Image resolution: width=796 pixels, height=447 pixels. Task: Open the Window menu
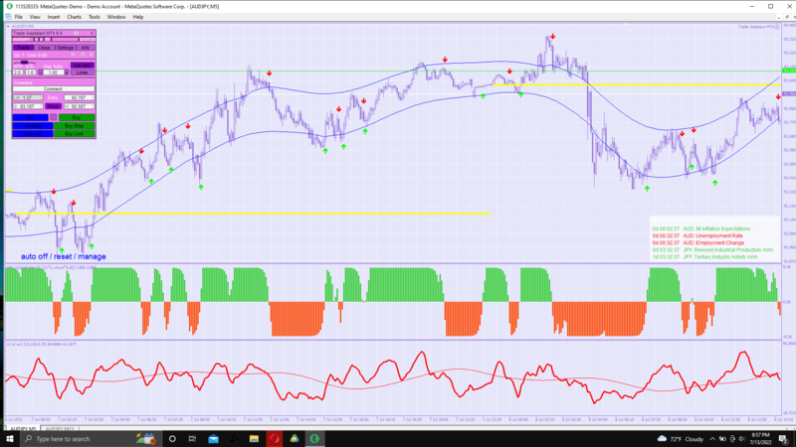click(116, 17)
